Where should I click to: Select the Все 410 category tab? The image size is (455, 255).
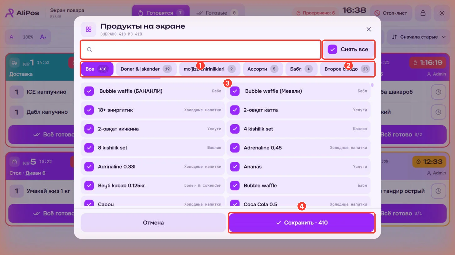point(97,69)
